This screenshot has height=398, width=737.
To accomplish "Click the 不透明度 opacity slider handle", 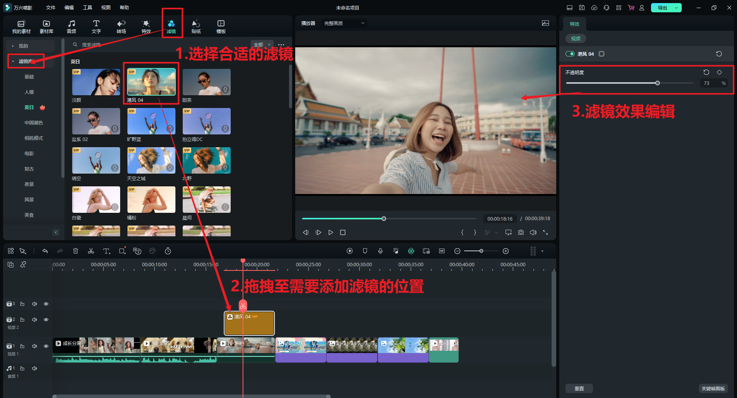I will [658, 83].
